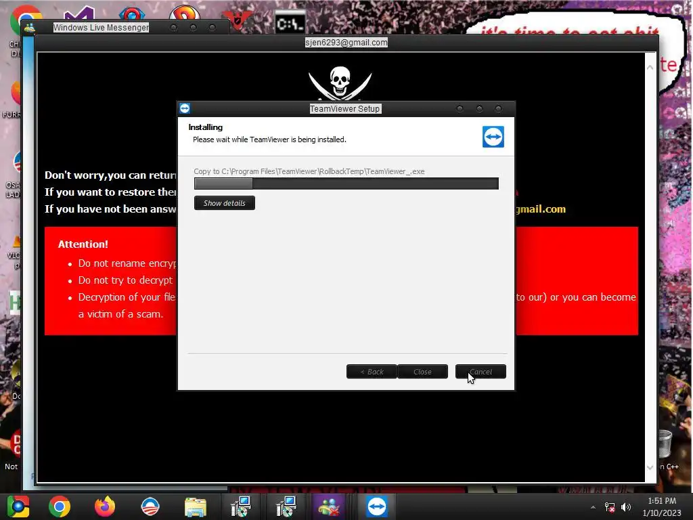Click the setup installer icon beside Messenger taskbar icon
693x520 pixels.
click(x=286, y=506)
